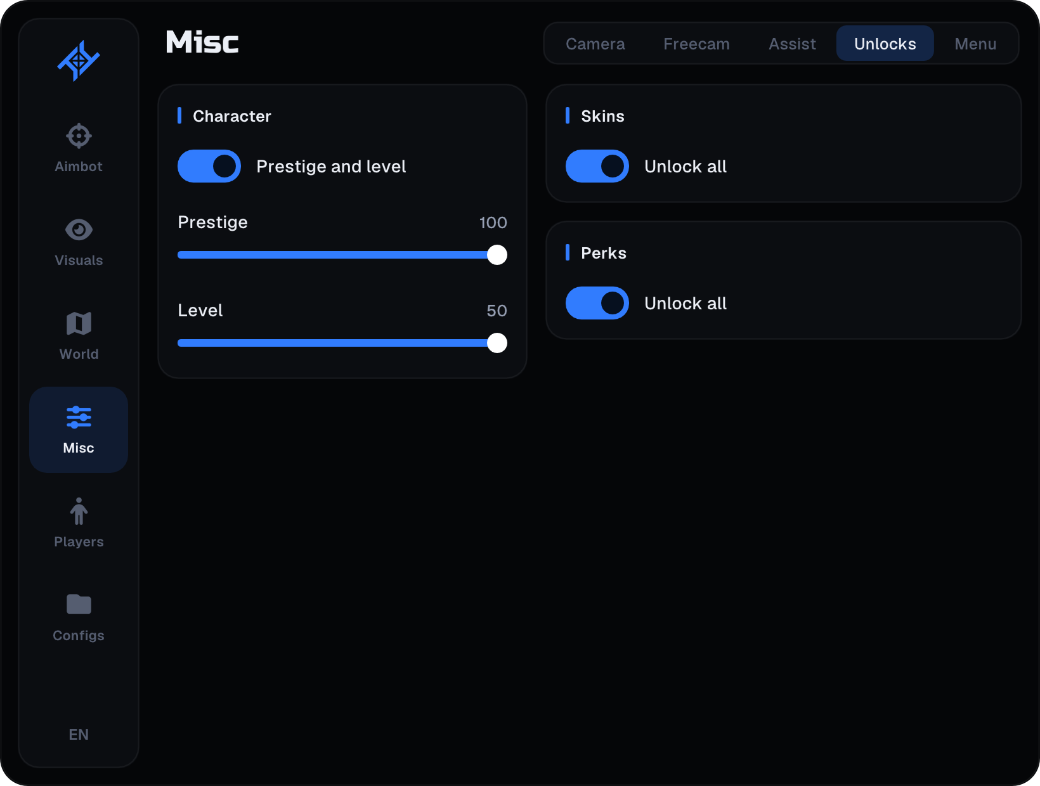Turn off Skins Unlock all toggle
The image size is (1040, 786).
click(x=597, y=166)
